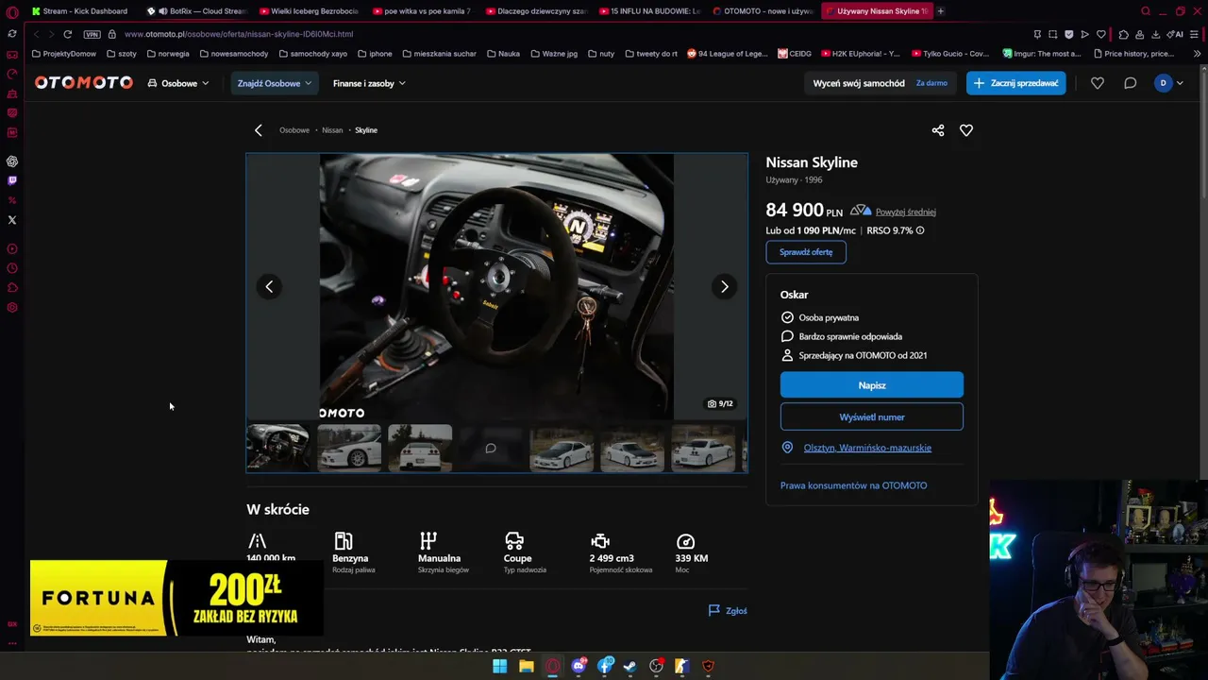Open the Twitch sidebar icon
The width and height of the screenshot is (1208, 680).
point(12,180)
